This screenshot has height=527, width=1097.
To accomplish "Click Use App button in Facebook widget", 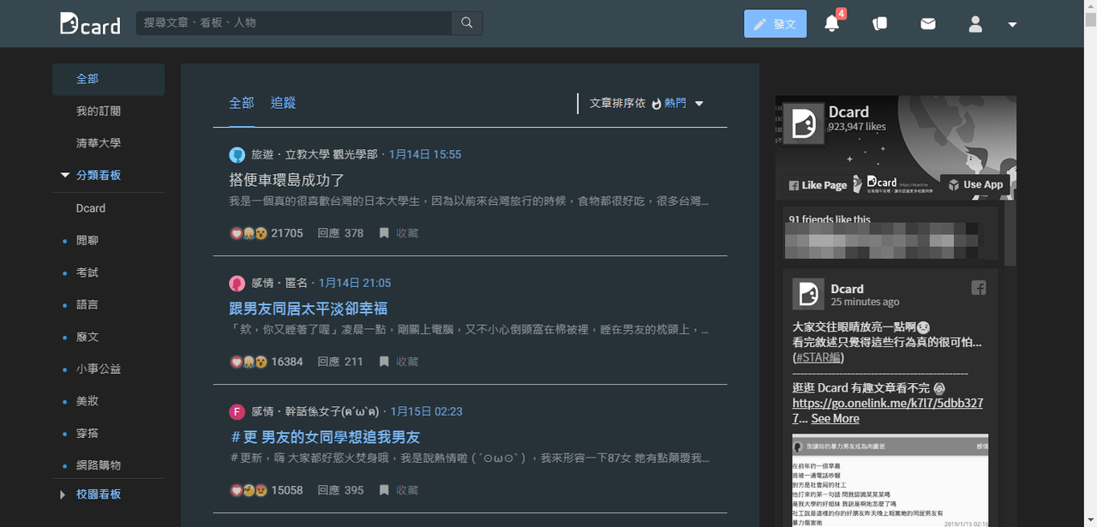I will pyautogui.click(x=975, y=185).
